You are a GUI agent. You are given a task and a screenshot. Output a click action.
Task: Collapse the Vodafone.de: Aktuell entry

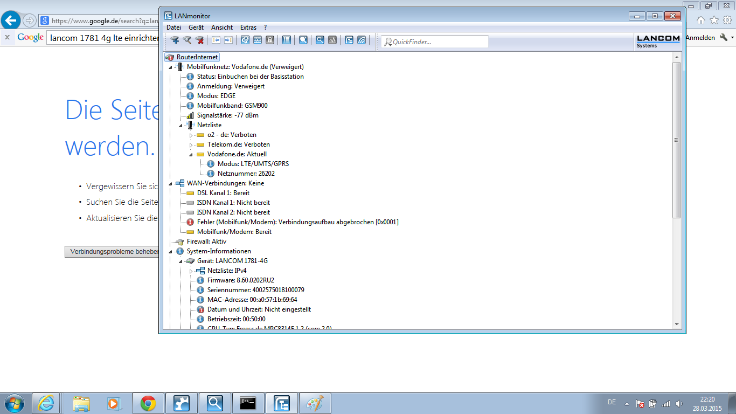coord(191,155)
